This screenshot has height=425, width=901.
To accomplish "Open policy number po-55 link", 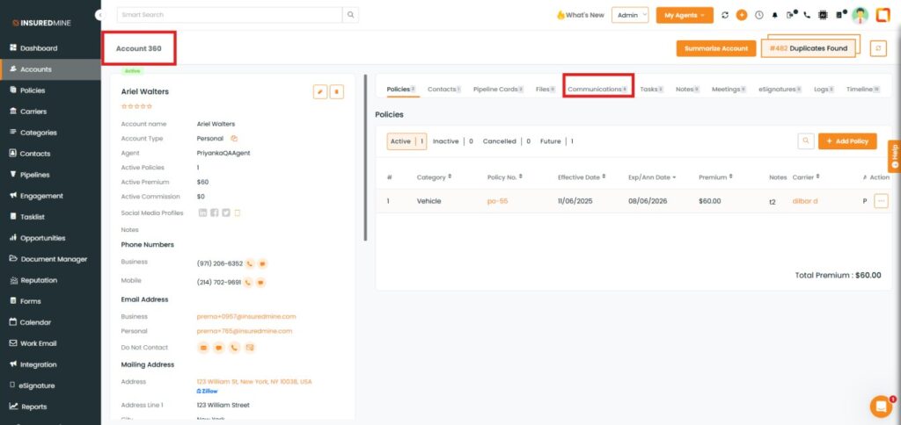I will pyautogui.click(x=498, y=201).
